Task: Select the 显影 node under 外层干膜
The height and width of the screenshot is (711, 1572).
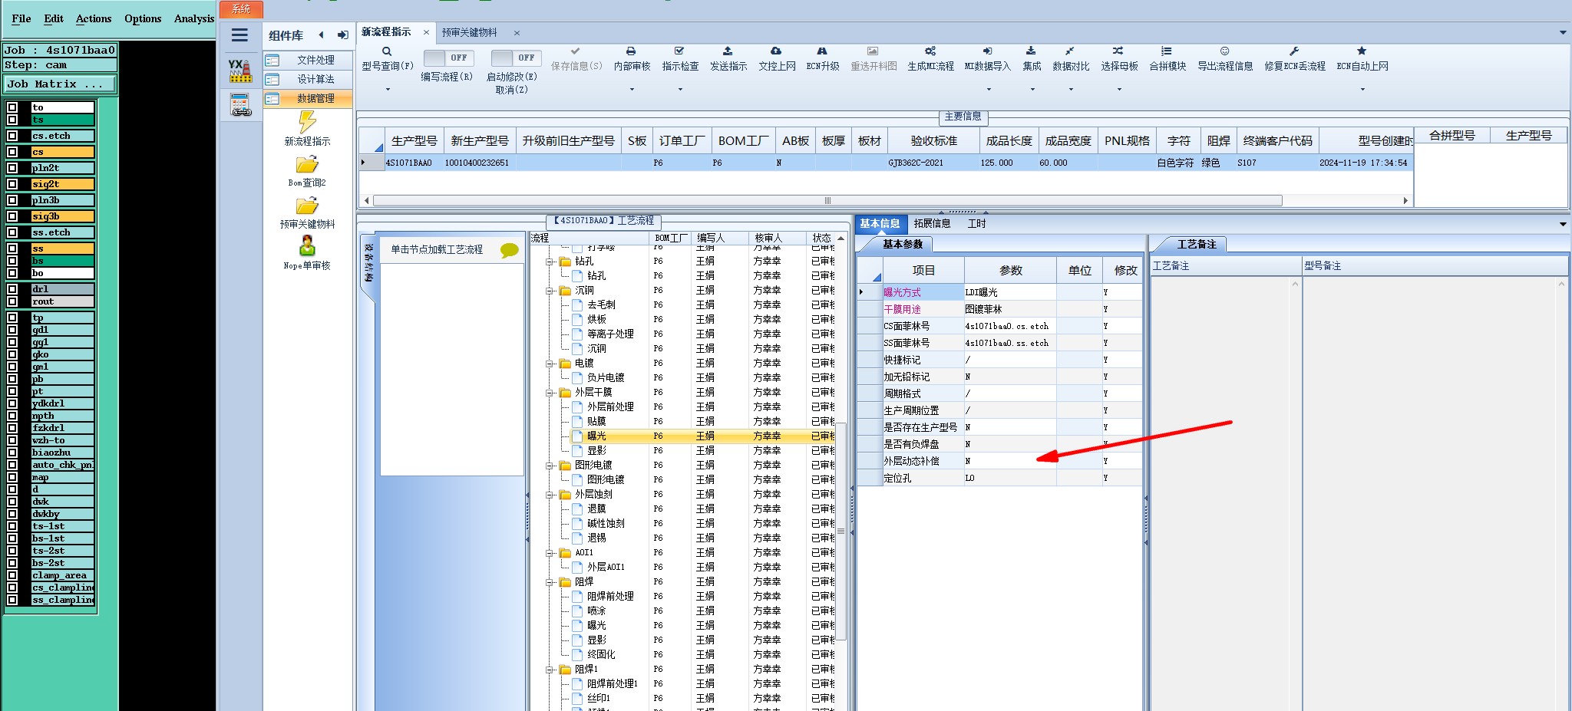Action: pos(596,451)
